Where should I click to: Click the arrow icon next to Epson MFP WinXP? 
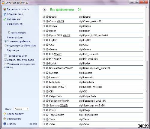tap(47, 35)
